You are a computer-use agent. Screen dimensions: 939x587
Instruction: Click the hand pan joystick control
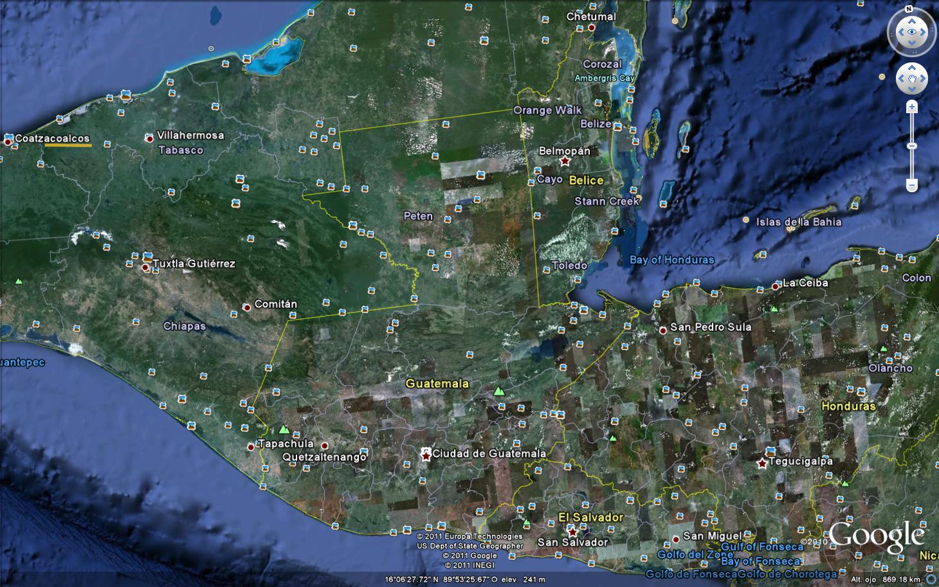coord(913,78)
